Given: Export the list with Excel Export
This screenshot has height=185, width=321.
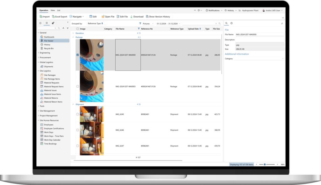Looking at the screenshot, I should [x=59, y=17].
